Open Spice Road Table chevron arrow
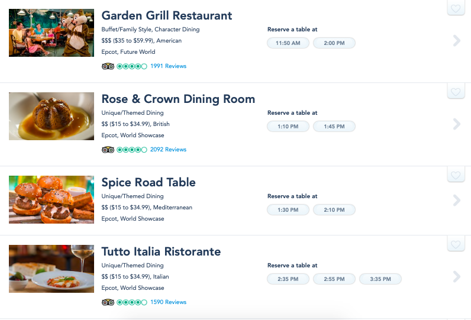This screenshot has width=471, height=320. click(457, 201)
